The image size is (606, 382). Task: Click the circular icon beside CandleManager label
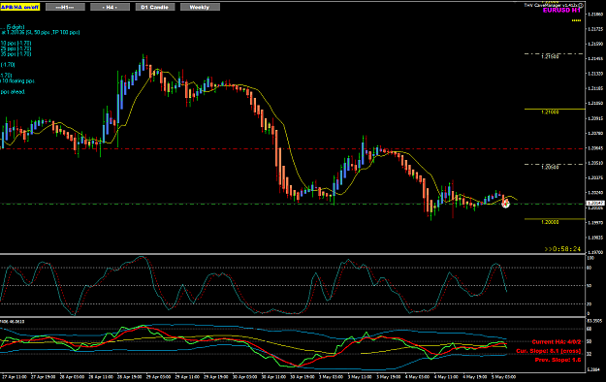coord(581,5)
